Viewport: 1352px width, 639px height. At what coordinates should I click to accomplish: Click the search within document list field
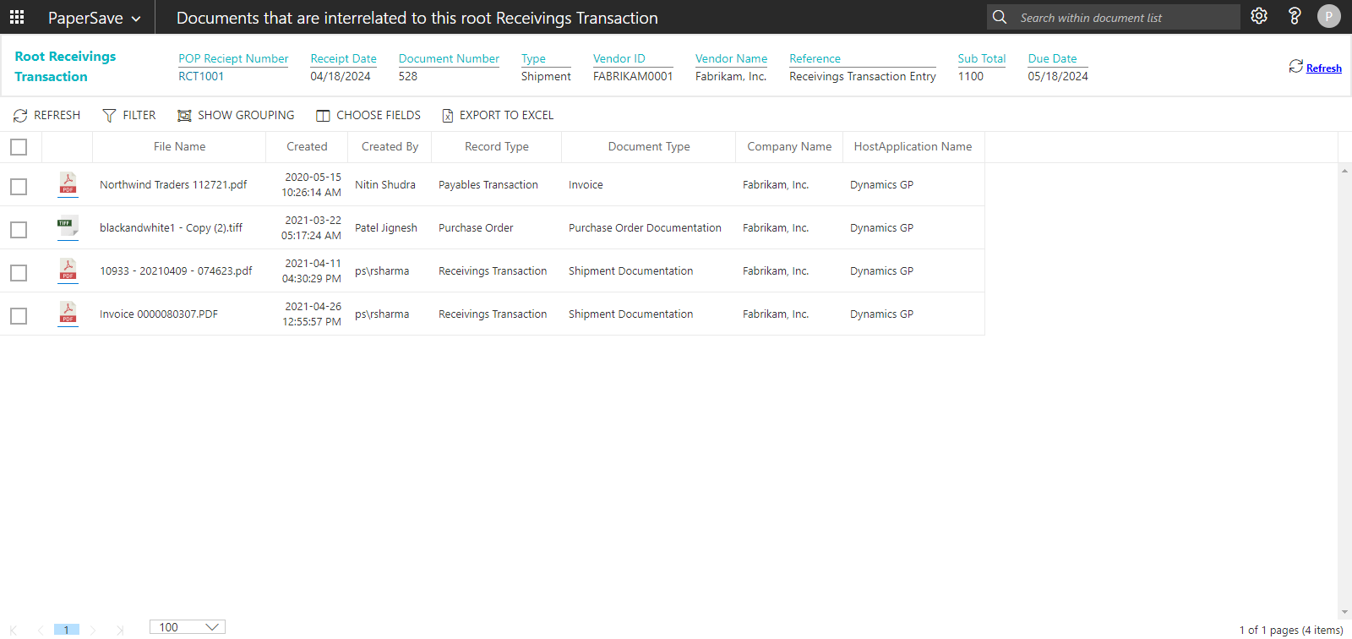tap(1124, 18)
